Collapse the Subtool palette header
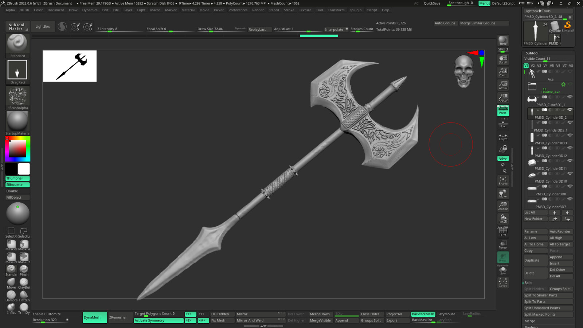583x328 pixels. tap(532, 53)
